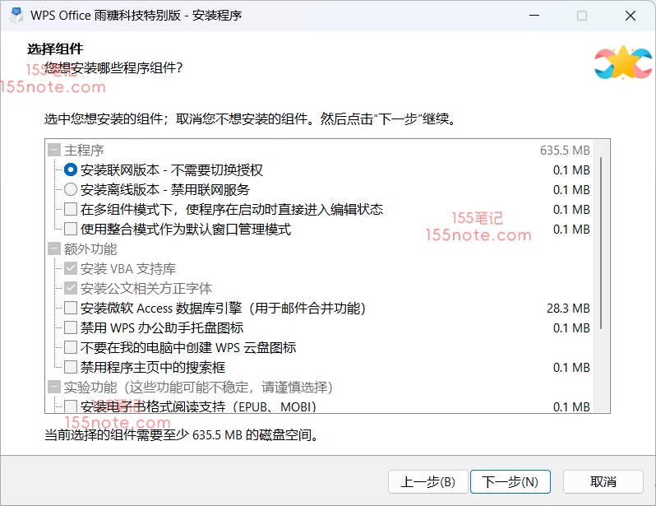Check the disable homepage search box option
The height and width of the screenshot is (506, 656).
(x=71, y=368)
